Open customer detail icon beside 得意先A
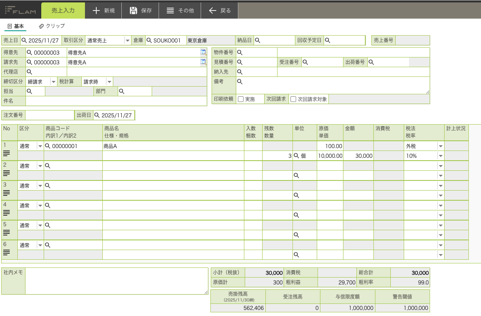This screenshot has height=316, width=481. 203,53
